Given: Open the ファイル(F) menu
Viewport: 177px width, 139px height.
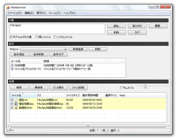Looking at the screenshot, I should [14, 13].
